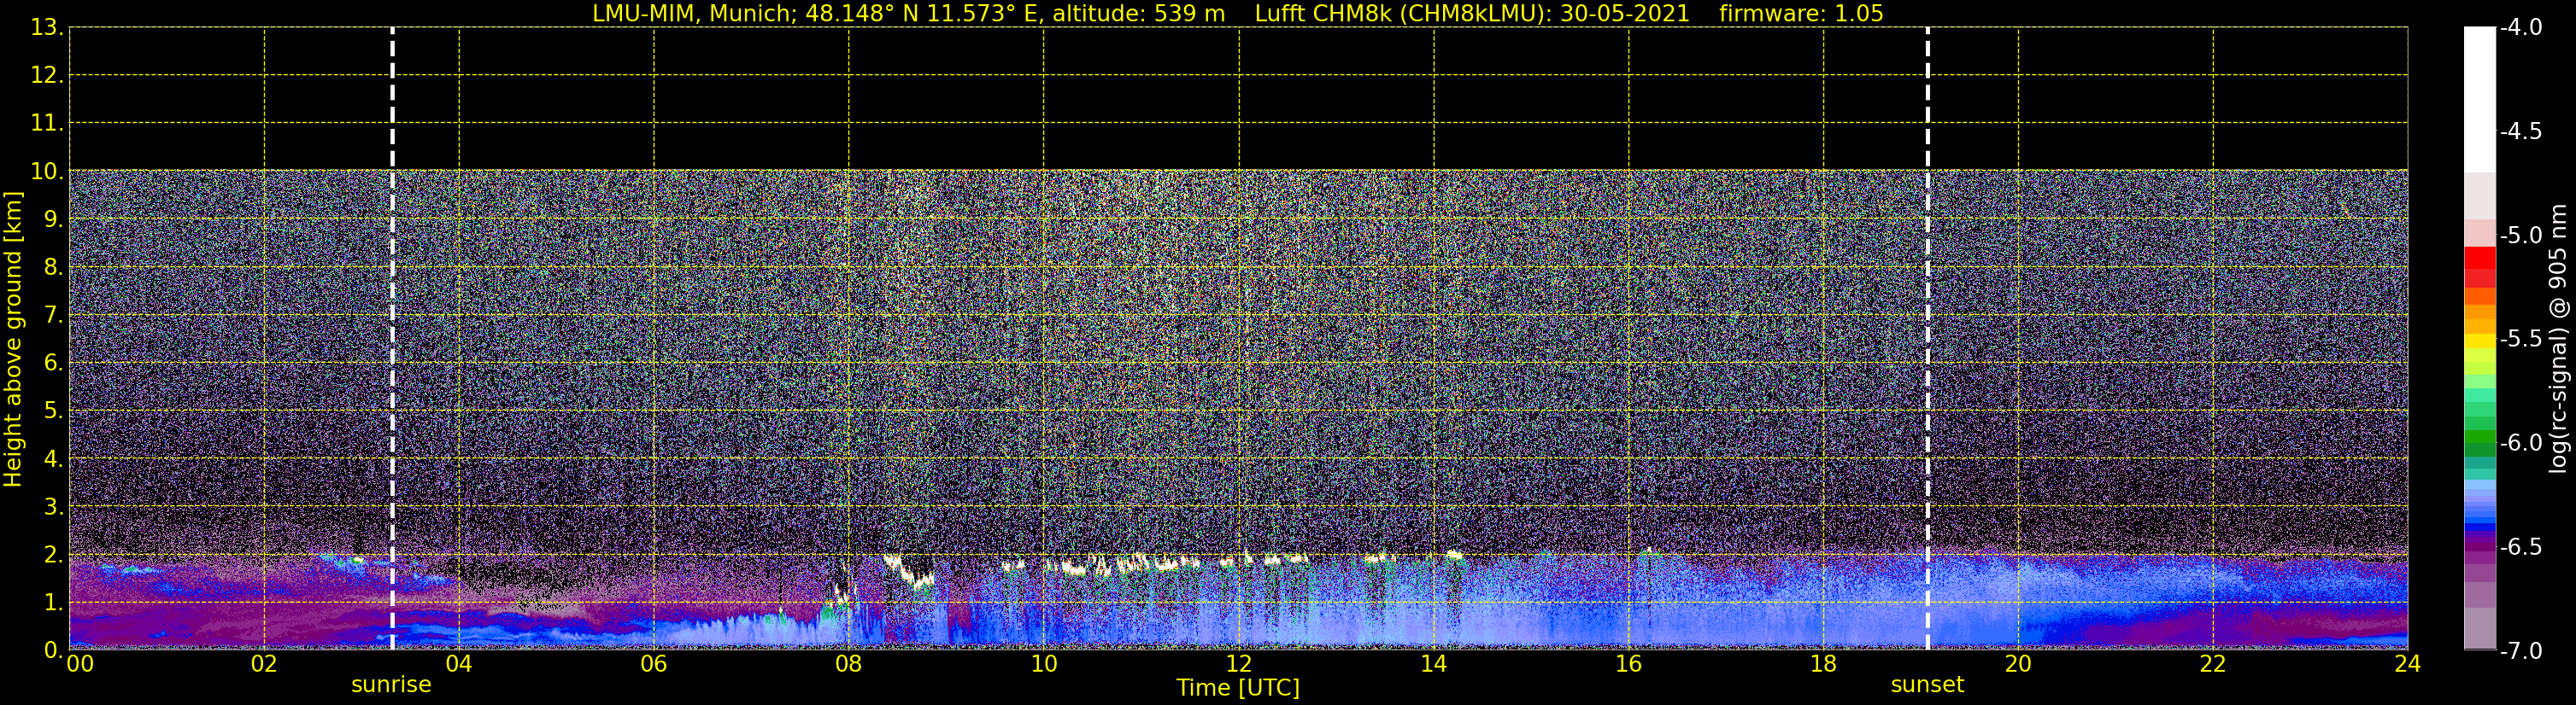Click the "20" time axis tick label
Screen dimensions: 2576x705
(x=2018, y=664)
